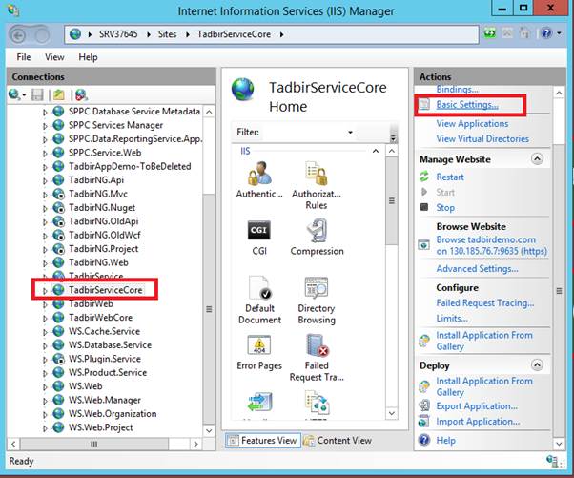The image size is (574, 478).
Task: Open the Default Document feature icon
Action: (x=260, y=287)
